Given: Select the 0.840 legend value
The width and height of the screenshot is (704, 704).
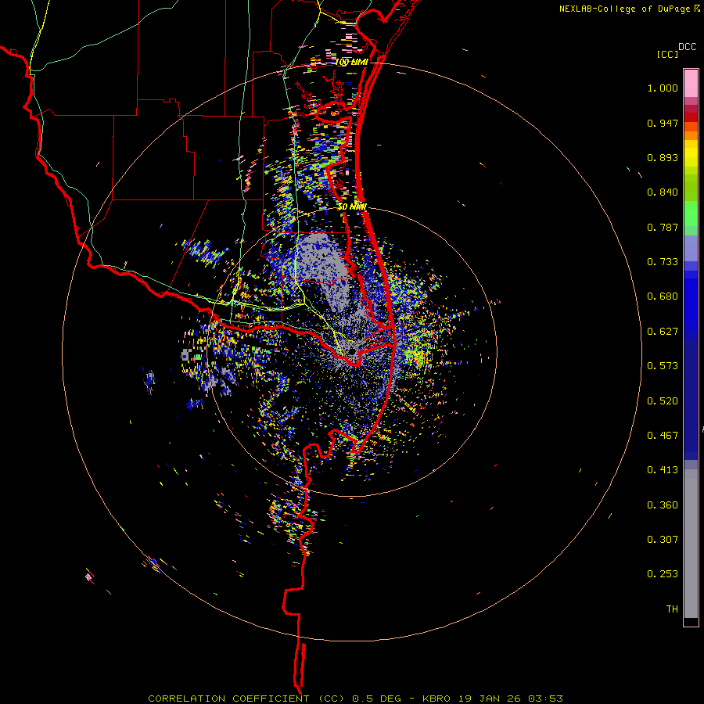Looking at the screenshot, I should pos(663,192).
